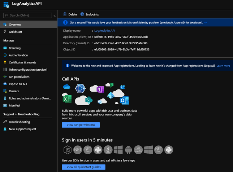
Task: Collapse the sidebar with the double chevron
Action: 55,16
